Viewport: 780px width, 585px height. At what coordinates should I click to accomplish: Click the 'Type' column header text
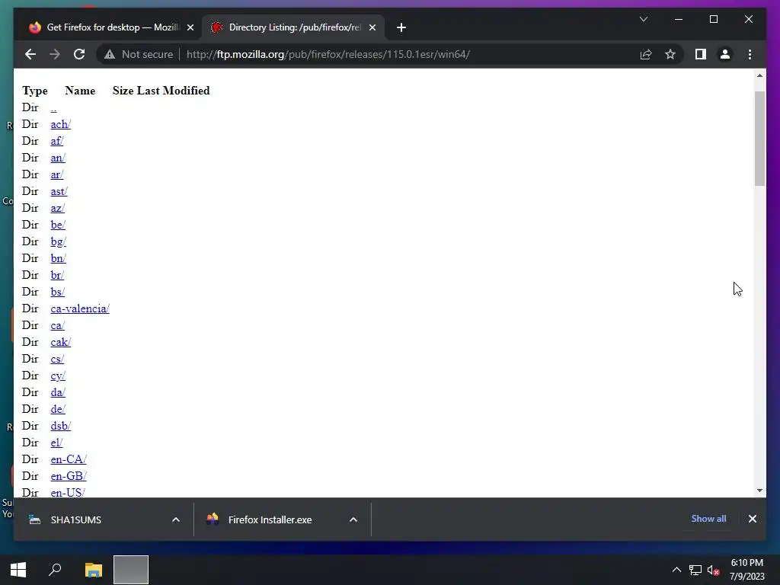pyautogui.click(x=35, y=91)
